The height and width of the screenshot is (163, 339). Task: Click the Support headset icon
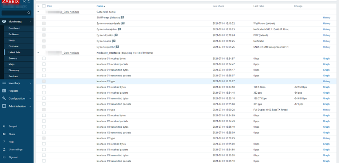4,126
